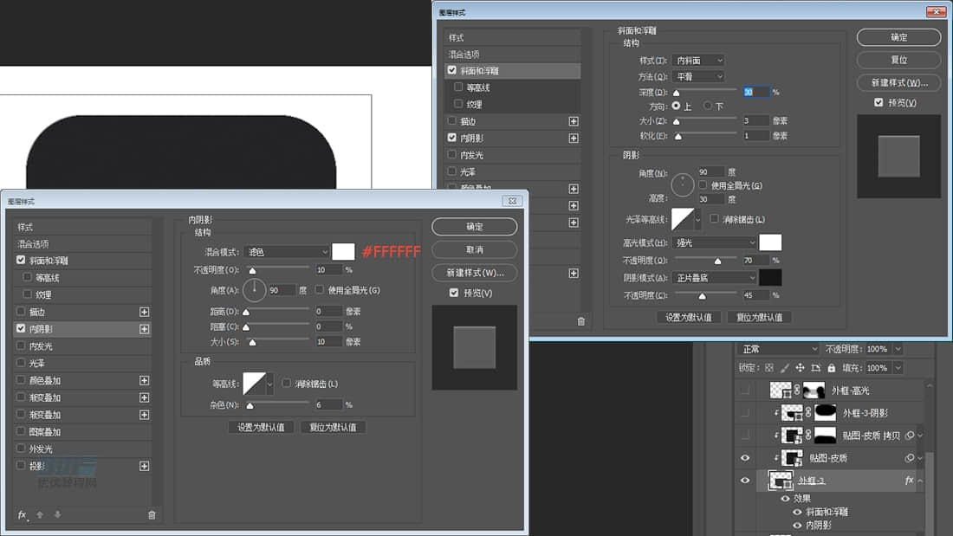Click the layer mask thumbnail of 外框-高光

click(814, 391)
